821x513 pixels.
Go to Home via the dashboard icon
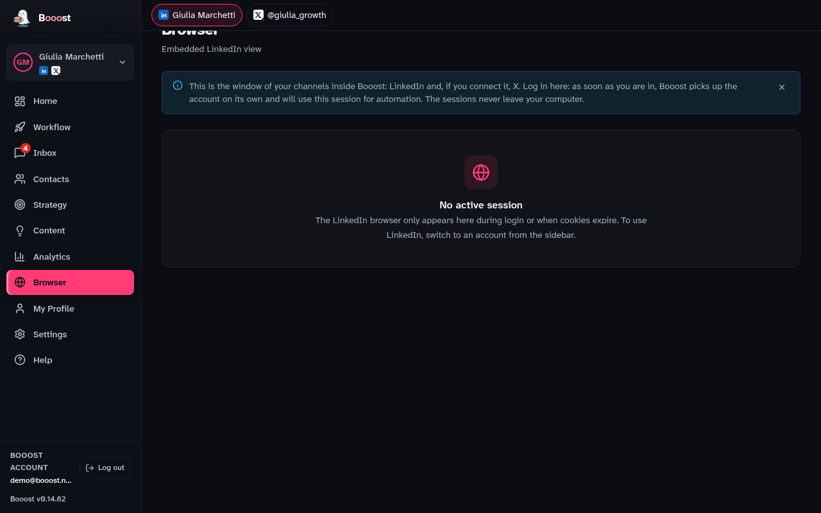20,101
